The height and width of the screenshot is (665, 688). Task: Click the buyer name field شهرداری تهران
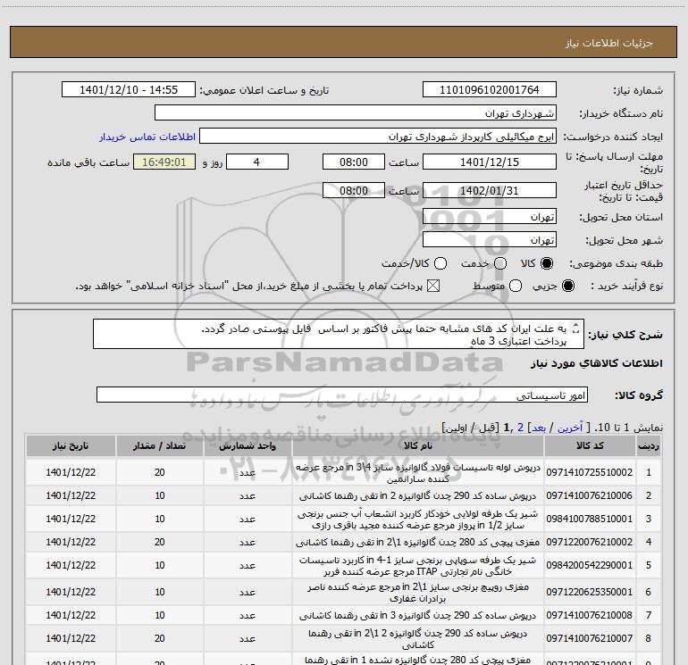click(x=356, y=112)
